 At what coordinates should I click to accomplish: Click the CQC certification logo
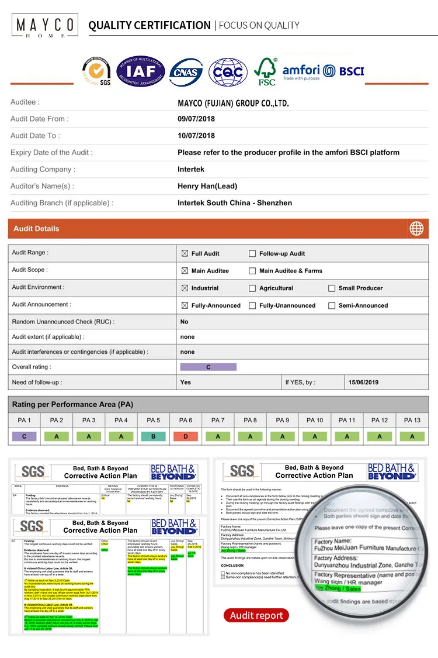[x=228, y=72]
